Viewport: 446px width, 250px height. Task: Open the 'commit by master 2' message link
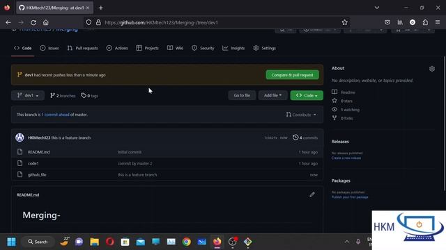pyautogui.click(x=134, y=164)
